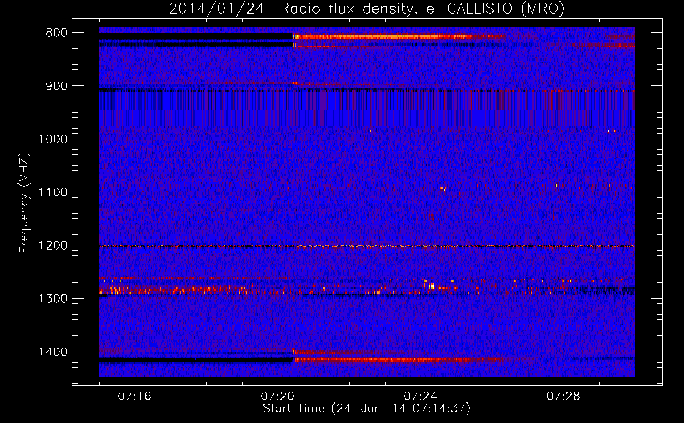Select the 1300 frequency axis label
This screenshot has width=684, height=423.
[x=53, y=299]
